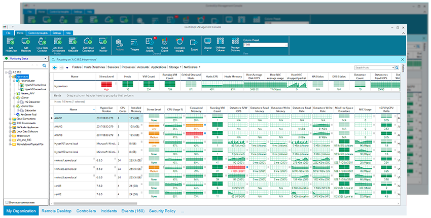Sort hosts by CPU Usage % column

[175, 110]
